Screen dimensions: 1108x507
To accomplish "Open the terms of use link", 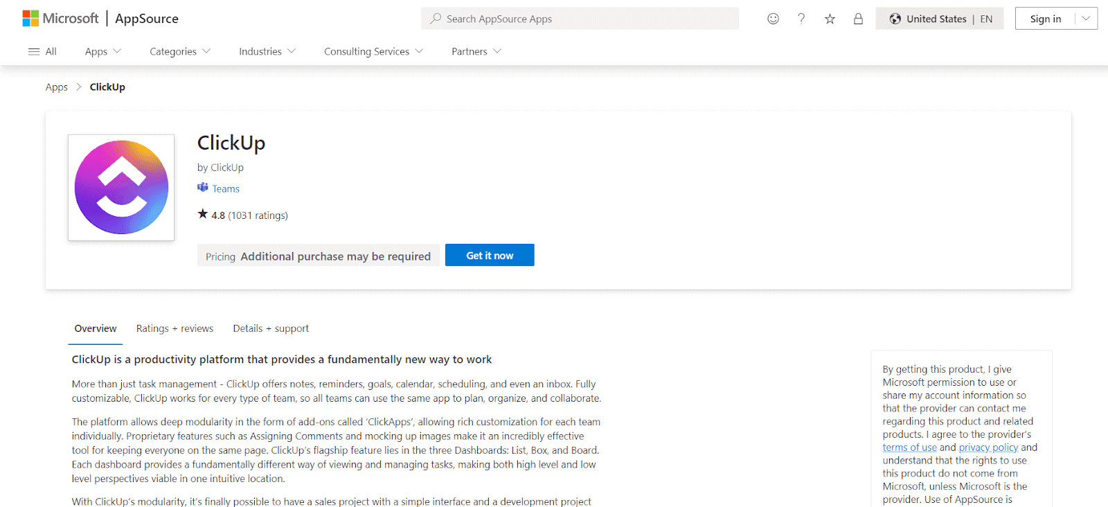I will click(909, 447).
